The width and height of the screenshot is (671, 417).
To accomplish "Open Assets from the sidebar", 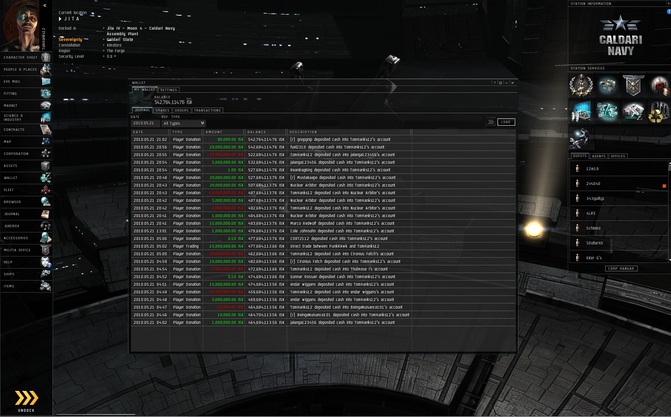I will (x=26, y=166).
